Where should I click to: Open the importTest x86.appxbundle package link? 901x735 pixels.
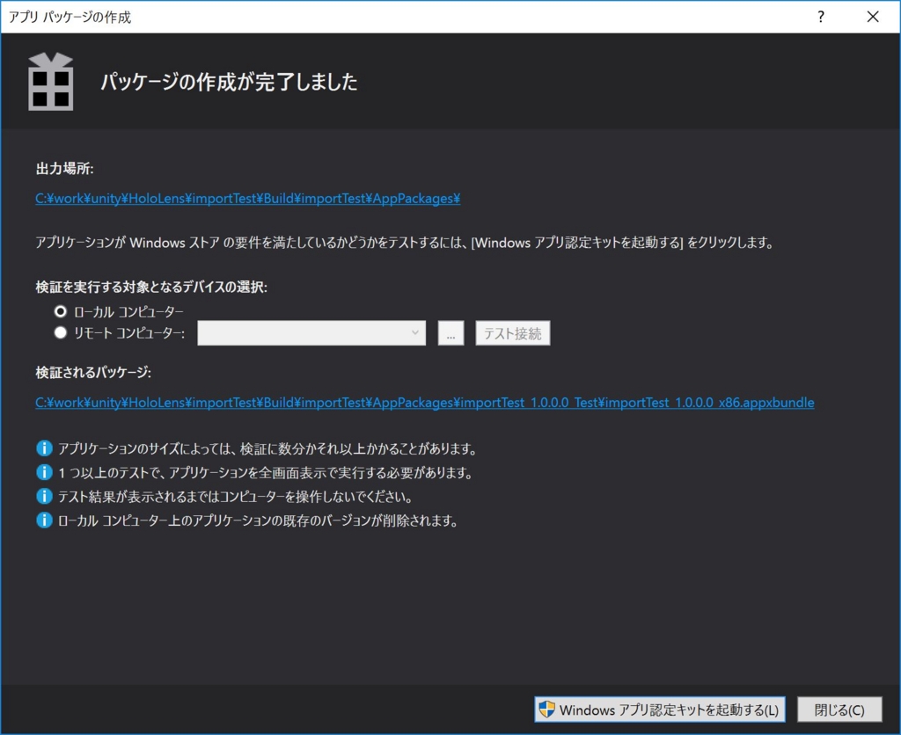coord(425,403)
